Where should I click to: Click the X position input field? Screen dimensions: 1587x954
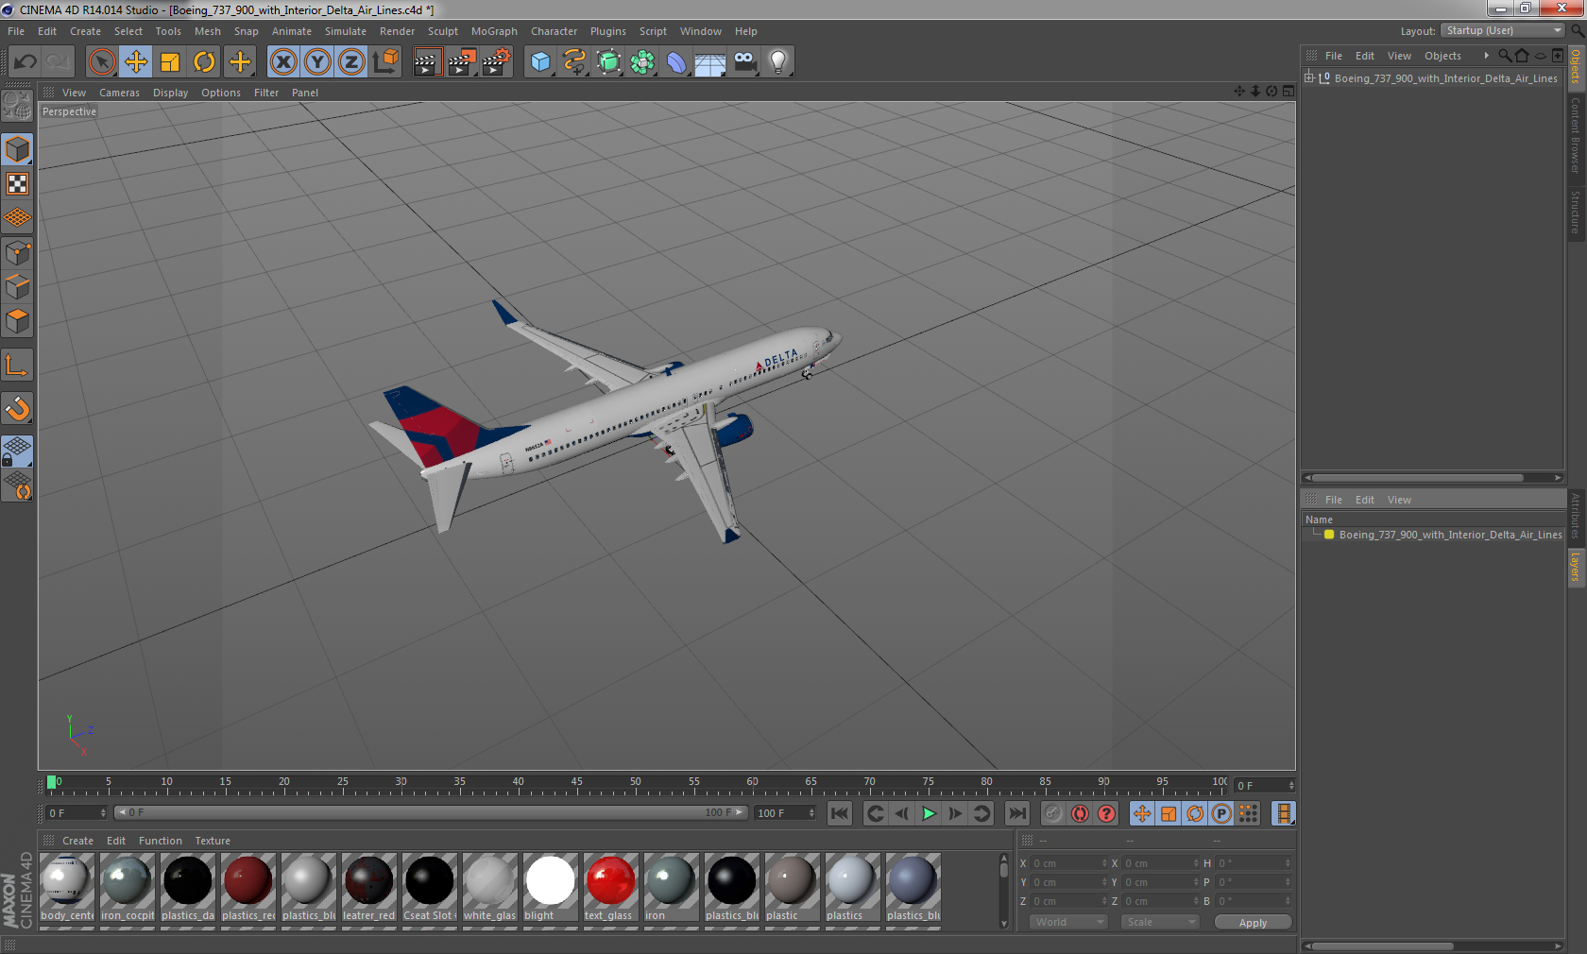pos(1067,863)
